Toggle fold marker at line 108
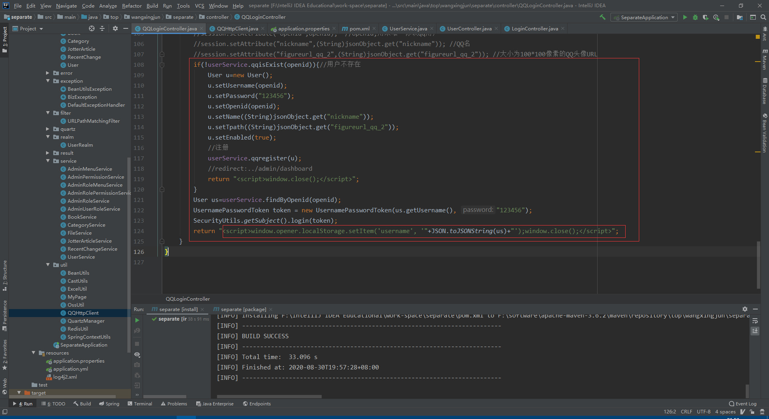The image size is (769, 419). click(x=162, y=65)
